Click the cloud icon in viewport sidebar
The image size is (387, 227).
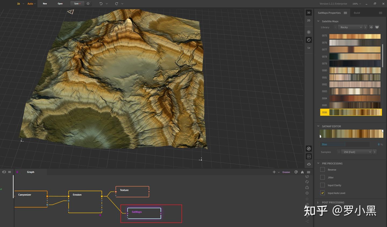pyautogui.click(x=309, y=164)
